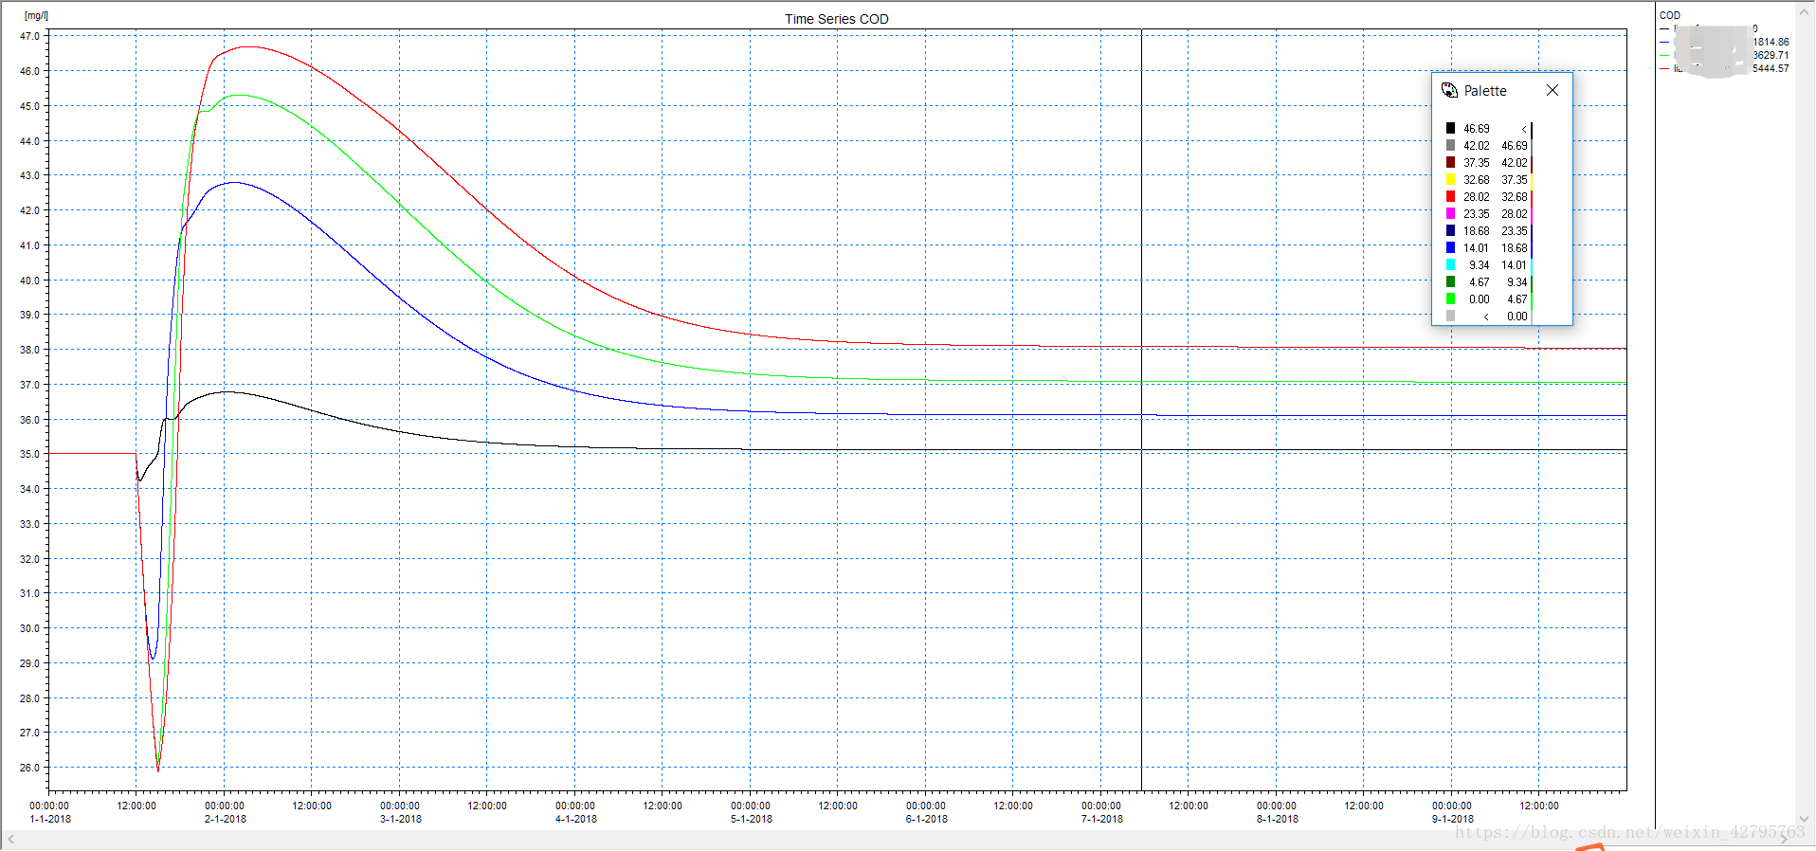Click the 7-1-2018 date label
The height and width of the screenshot is (851, 1816).
click(x=1102, y=819)
